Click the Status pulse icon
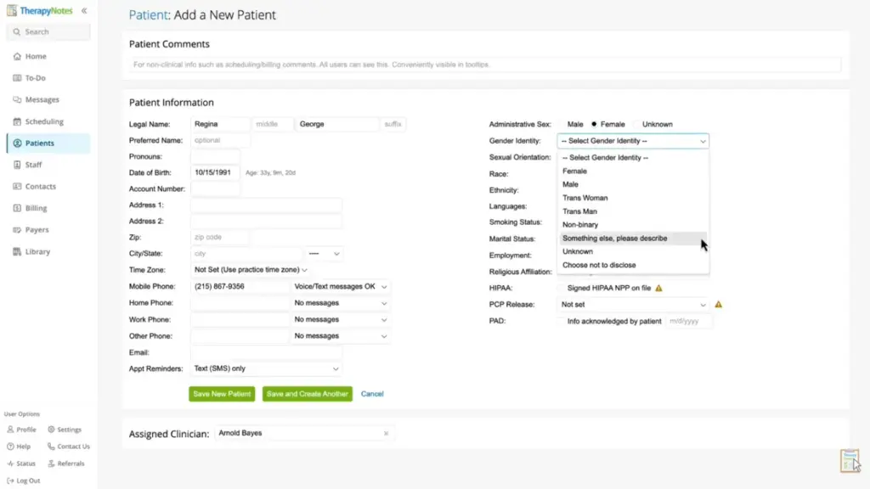This screenshot has height=489, width=870. point(10,464)
